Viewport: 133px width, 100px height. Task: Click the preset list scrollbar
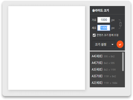pyautogui.click(x=123, y=62)
